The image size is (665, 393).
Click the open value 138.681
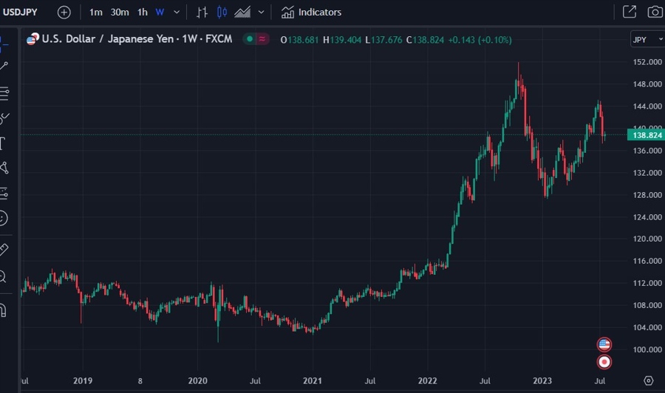(303, 40)
